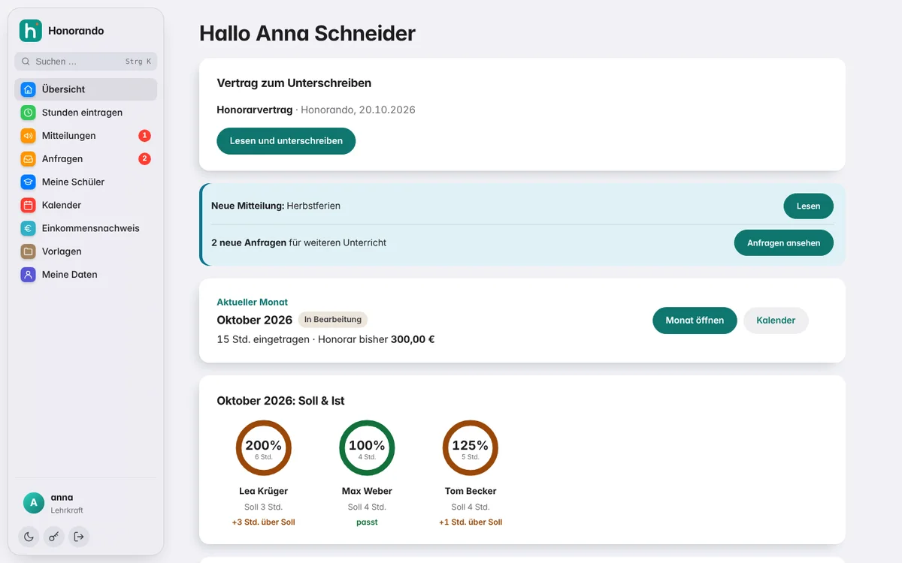Click the 'Aktueller Monat' label

[x=253, y=303]
